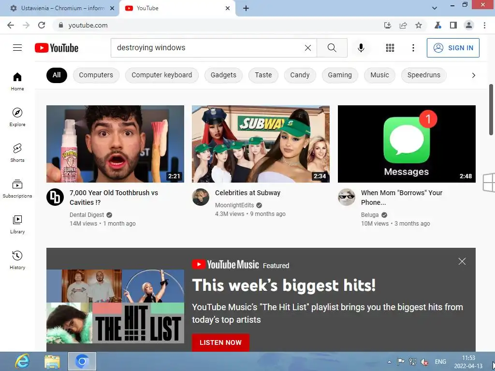Open File Explorer from the taskbar

click(52, 361)
